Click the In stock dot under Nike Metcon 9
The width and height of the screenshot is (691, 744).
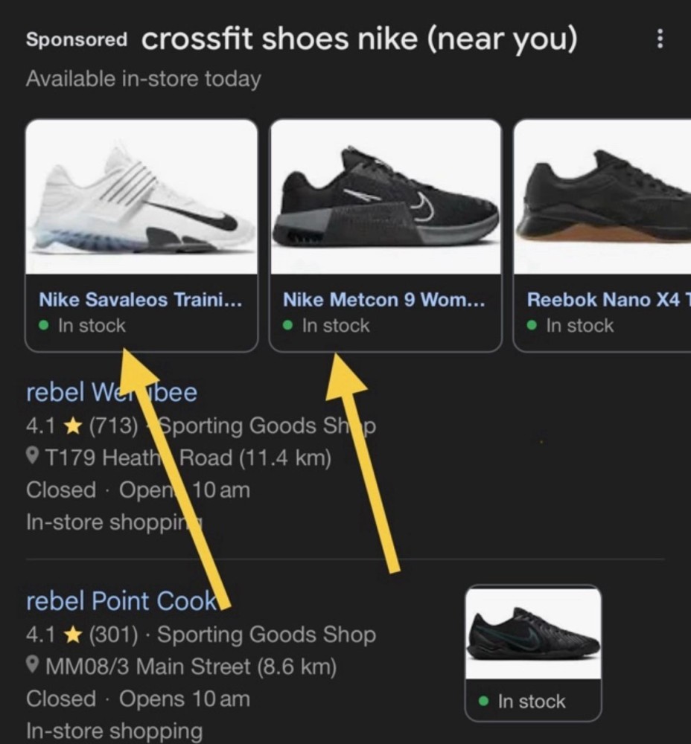coord(288,326)
